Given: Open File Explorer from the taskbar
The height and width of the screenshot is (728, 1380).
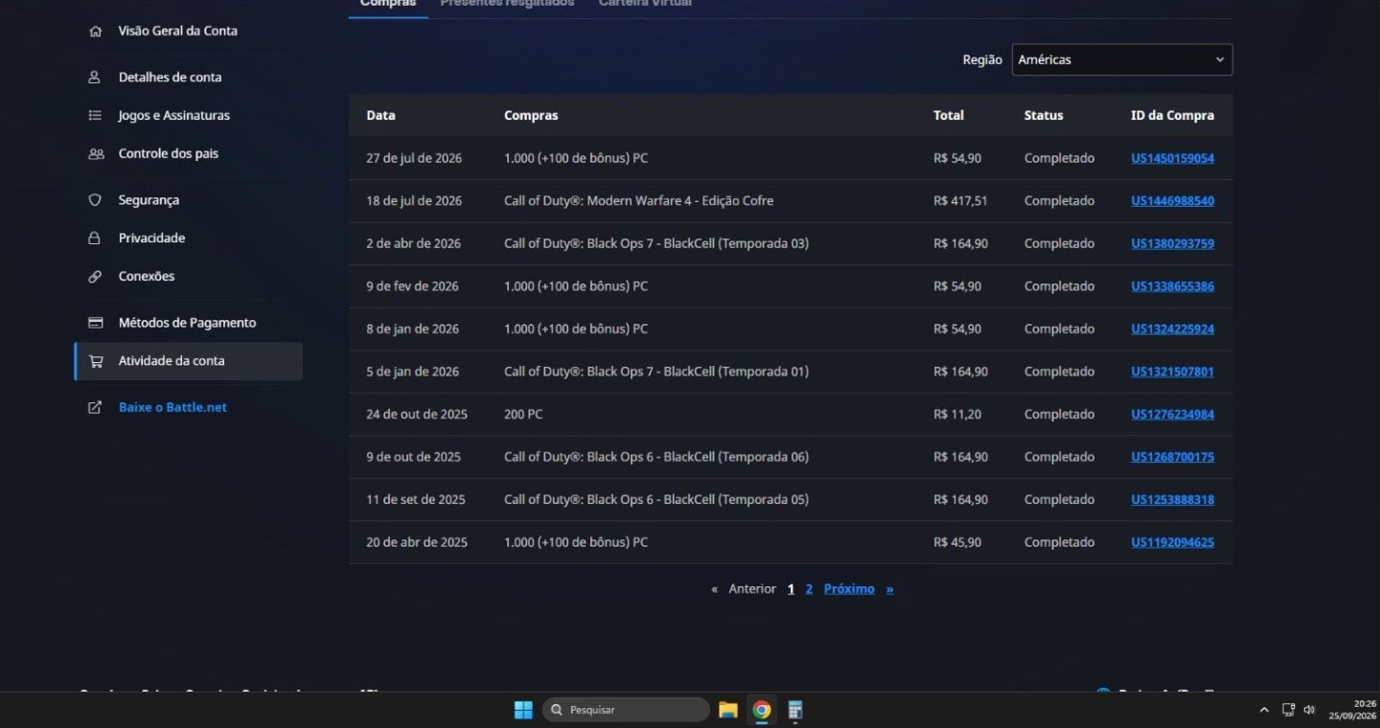Looking at the screenshot, I should tap(728, 710).
